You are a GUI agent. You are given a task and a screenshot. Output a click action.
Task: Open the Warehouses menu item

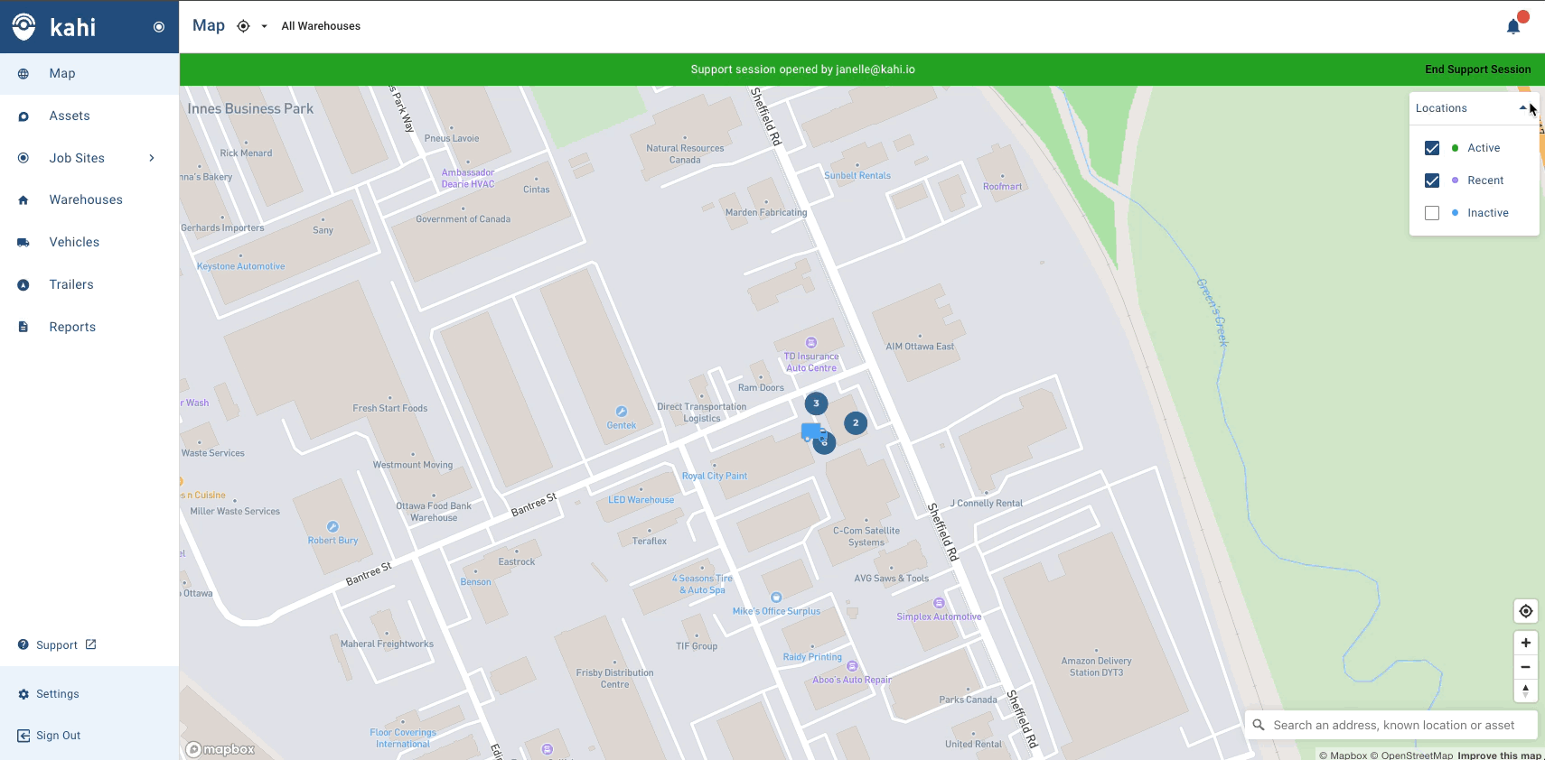tap(89, 200)
